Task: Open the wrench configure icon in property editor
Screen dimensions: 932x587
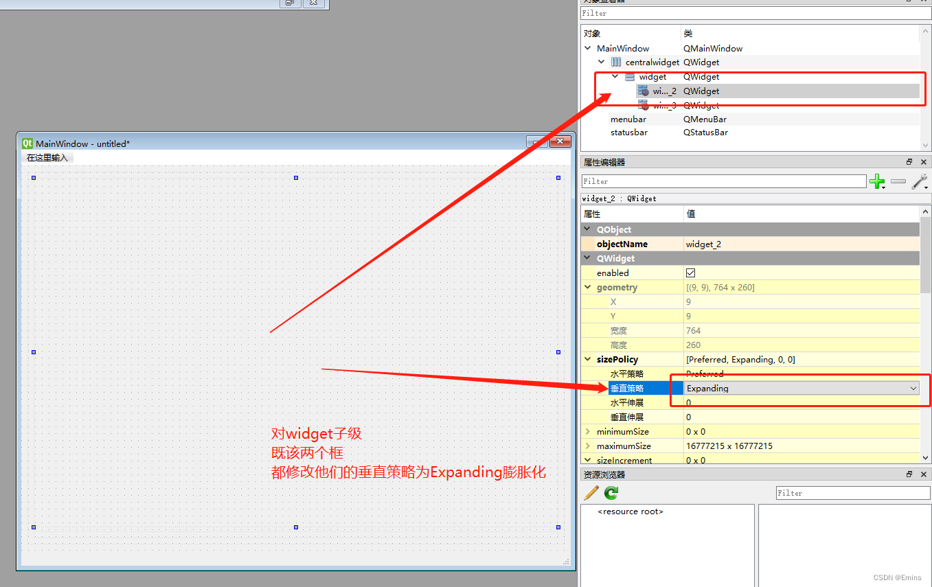Action: pyautogui.click(x=920, y=182)
